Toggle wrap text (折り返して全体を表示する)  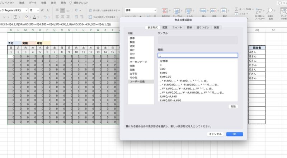pyautogui.click(x=104, y=10)
